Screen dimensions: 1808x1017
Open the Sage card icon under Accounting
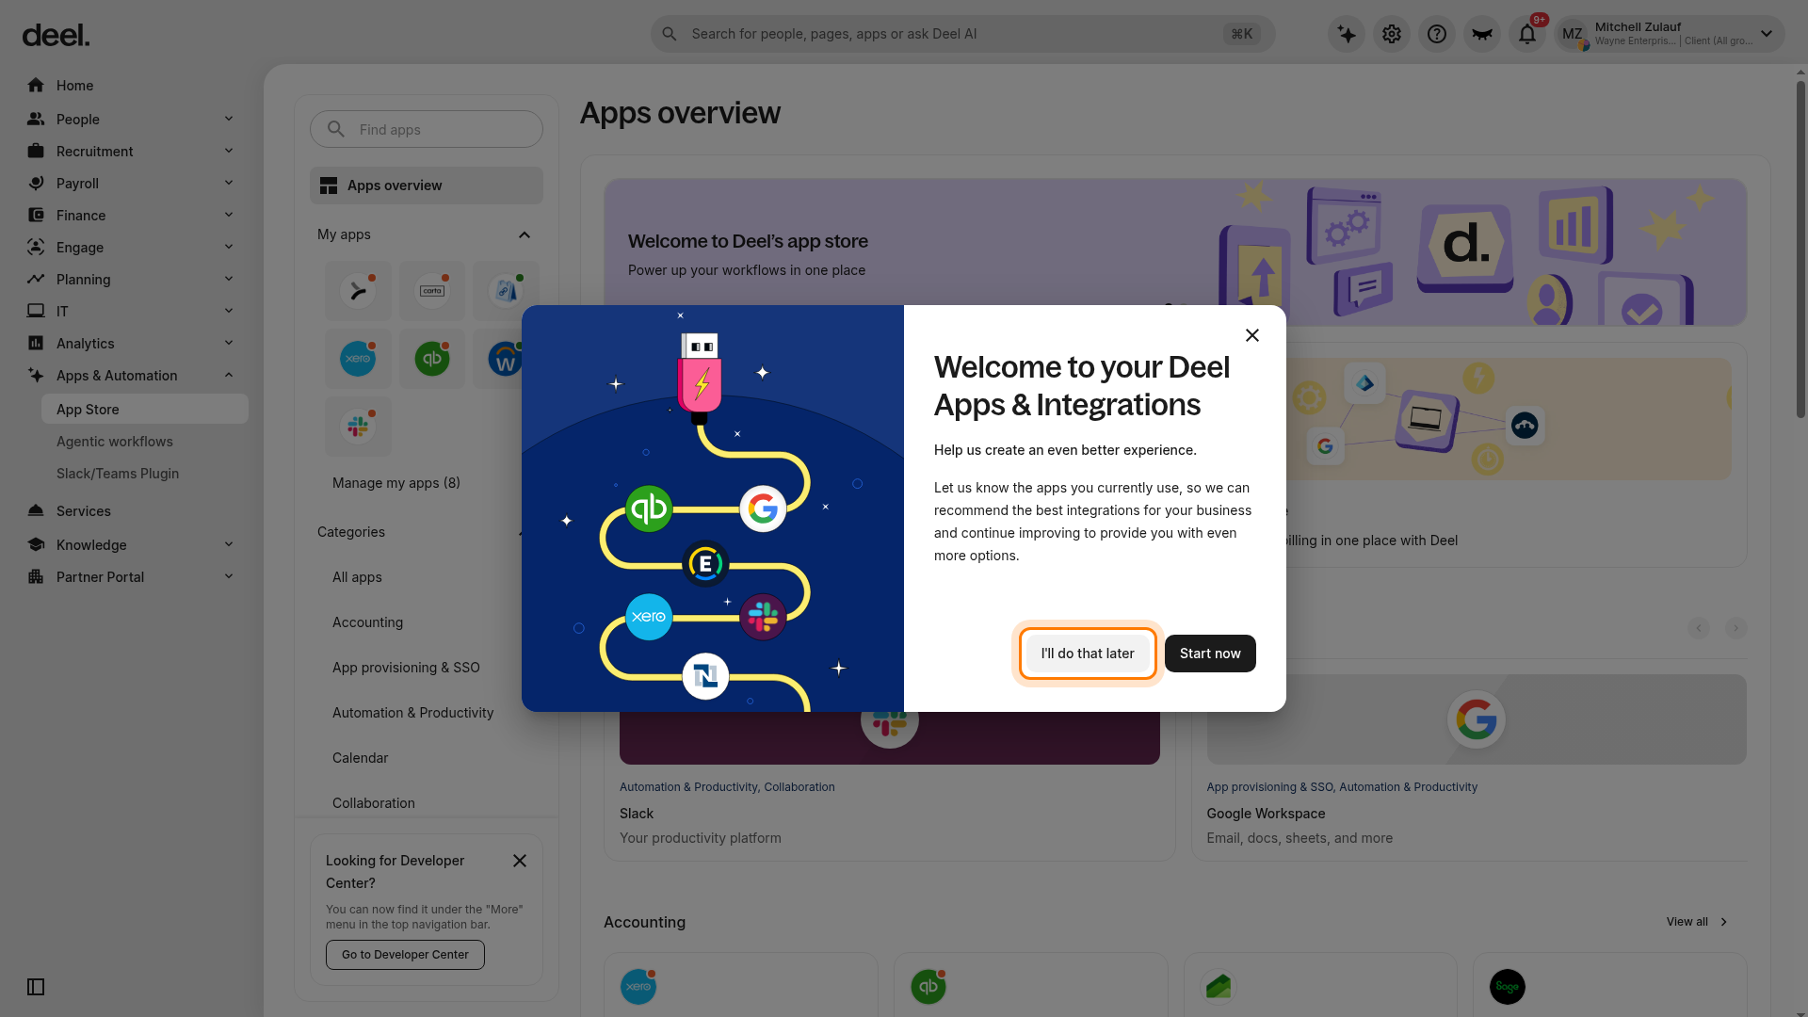tap(1508, 987)
